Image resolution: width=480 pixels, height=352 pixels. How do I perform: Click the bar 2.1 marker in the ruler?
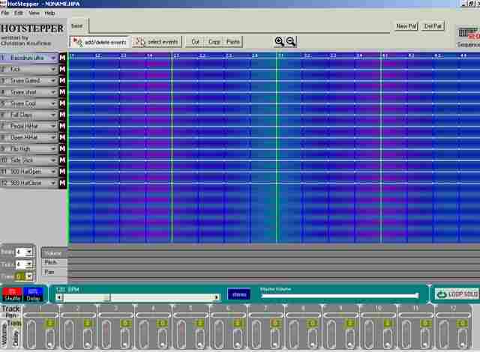[176, 55]
